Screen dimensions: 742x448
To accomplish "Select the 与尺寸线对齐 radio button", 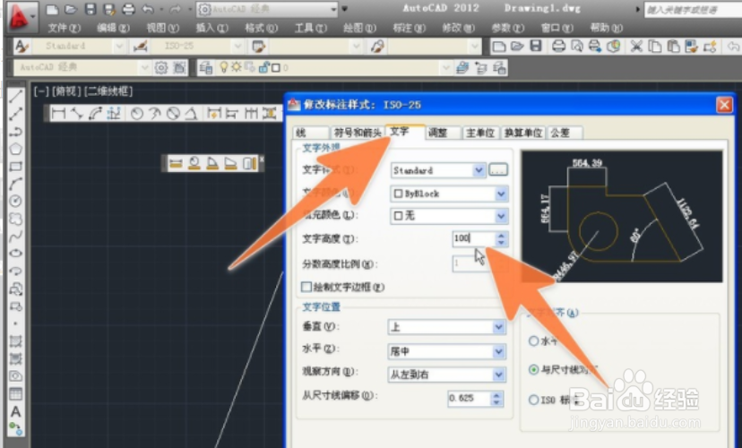I will [x=533, y=369].
